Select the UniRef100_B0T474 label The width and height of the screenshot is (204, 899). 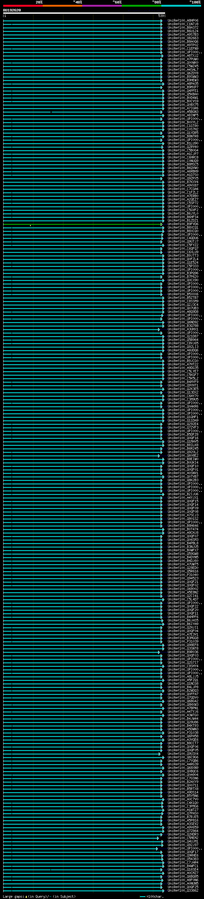coord(183,529)
